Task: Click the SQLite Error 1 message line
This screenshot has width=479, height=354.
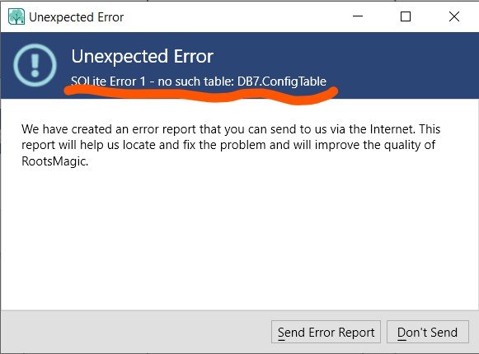Action: pos(199,82)
